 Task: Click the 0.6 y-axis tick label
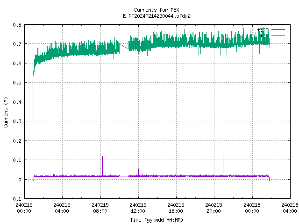(x=17, y=63)
